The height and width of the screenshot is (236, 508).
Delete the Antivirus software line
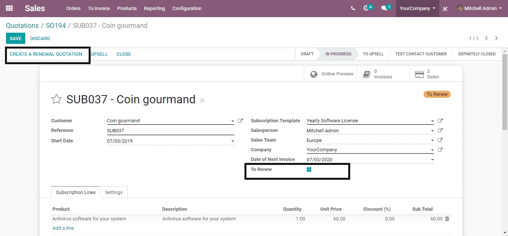pyautogui.click(x=447, y=219)
